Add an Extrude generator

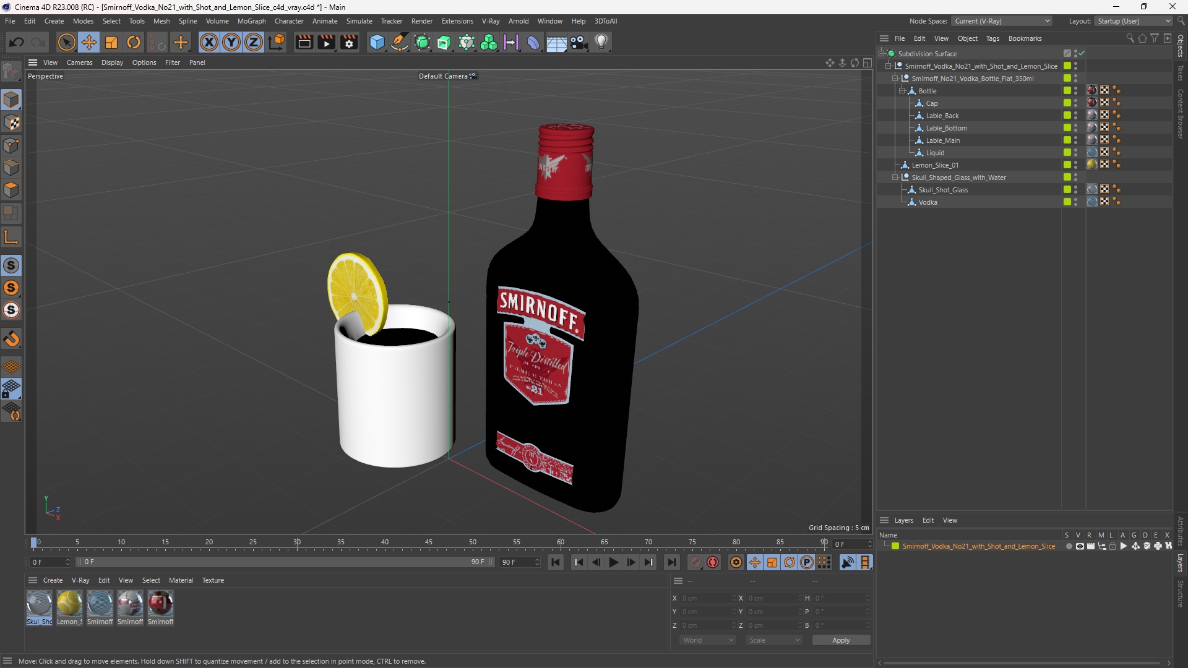[x=444, y=42]
